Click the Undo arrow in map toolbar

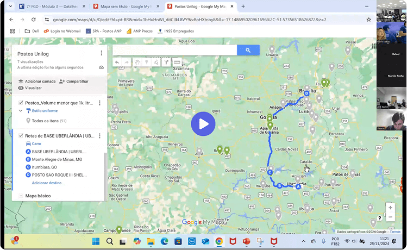(117, 62)
